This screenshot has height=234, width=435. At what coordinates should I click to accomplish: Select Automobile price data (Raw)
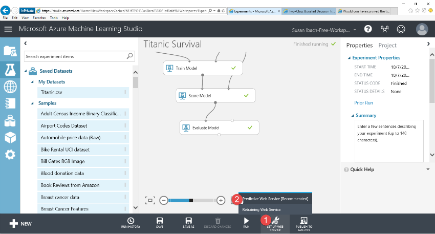pos(83,137)
